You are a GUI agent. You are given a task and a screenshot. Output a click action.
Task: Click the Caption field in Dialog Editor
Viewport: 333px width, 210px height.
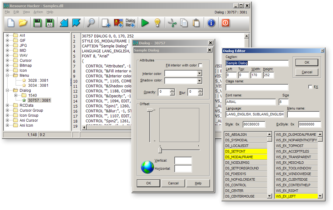click(x=257, y=63)
